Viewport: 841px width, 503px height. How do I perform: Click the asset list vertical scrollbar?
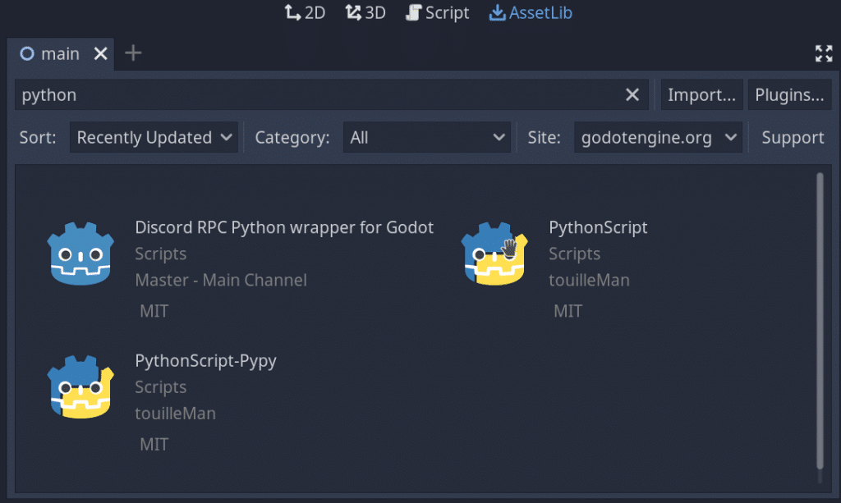click(820, 322)
